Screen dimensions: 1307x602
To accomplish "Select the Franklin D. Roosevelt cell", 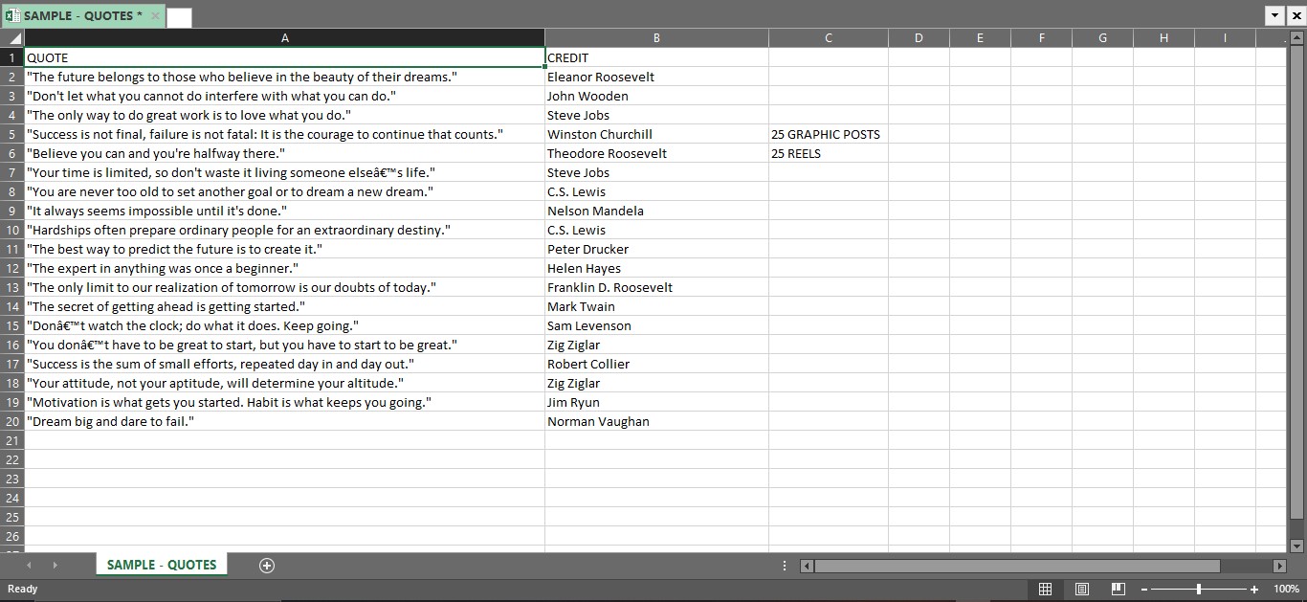I will pyautogui.click(x=656, y=287).
